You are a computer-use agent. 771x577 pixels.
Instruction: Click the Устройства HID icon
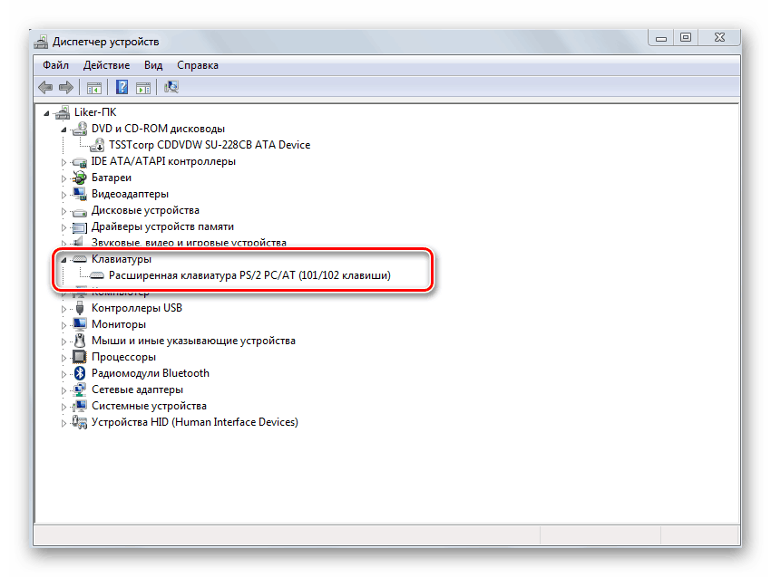(x=80, y=422)
